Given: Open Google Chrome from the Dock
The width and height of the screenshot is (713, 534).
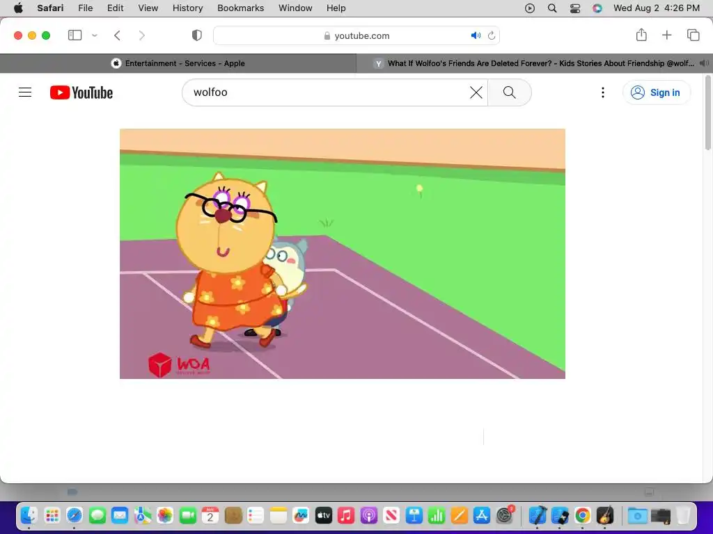Looking at the screenshot, I should click(583, 516).
